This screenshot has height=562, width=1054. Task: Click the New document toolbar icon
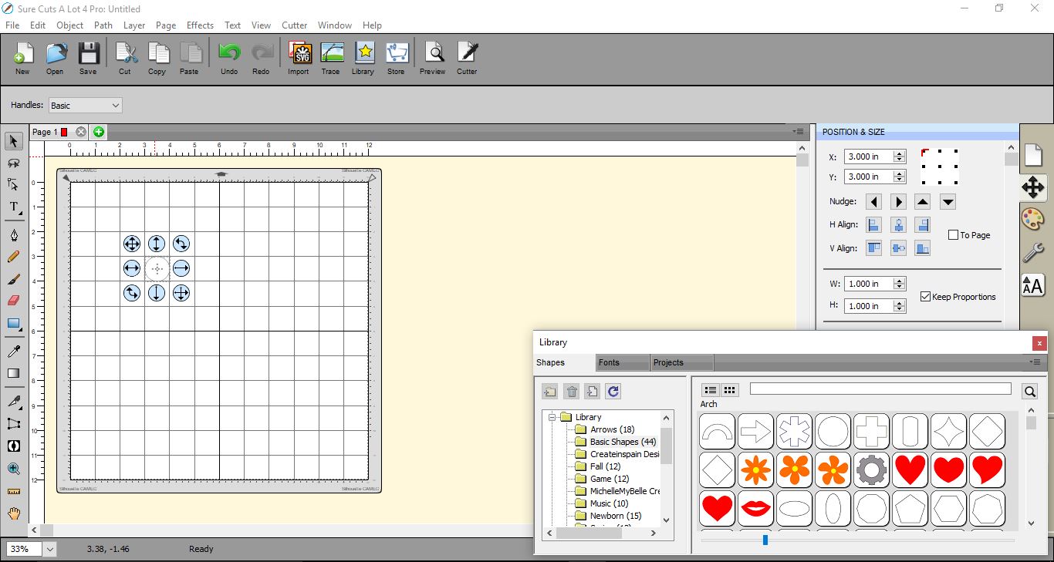tap(22, 57)
